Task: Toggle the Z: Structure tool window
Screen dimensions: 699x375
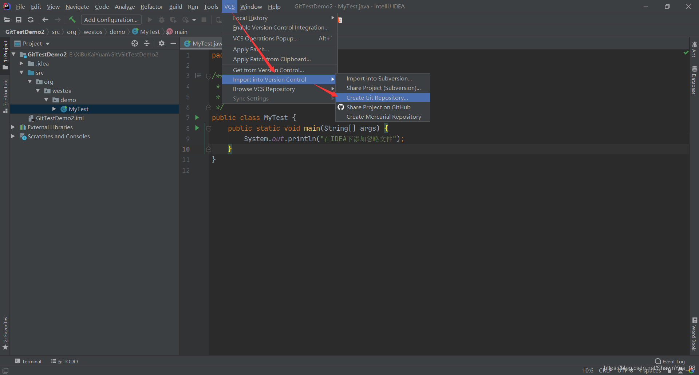Action: [5, 96]
